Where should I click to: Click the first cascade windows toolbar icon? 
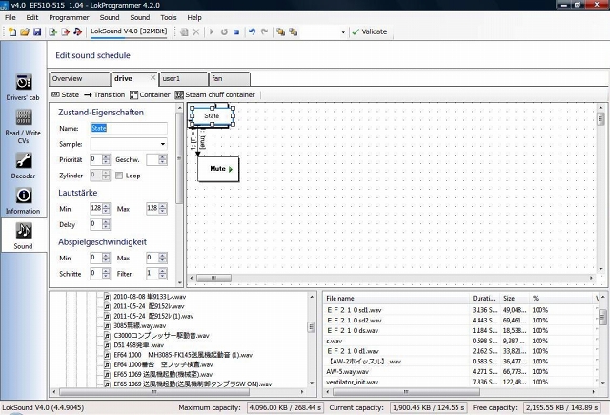click(280, 31)
